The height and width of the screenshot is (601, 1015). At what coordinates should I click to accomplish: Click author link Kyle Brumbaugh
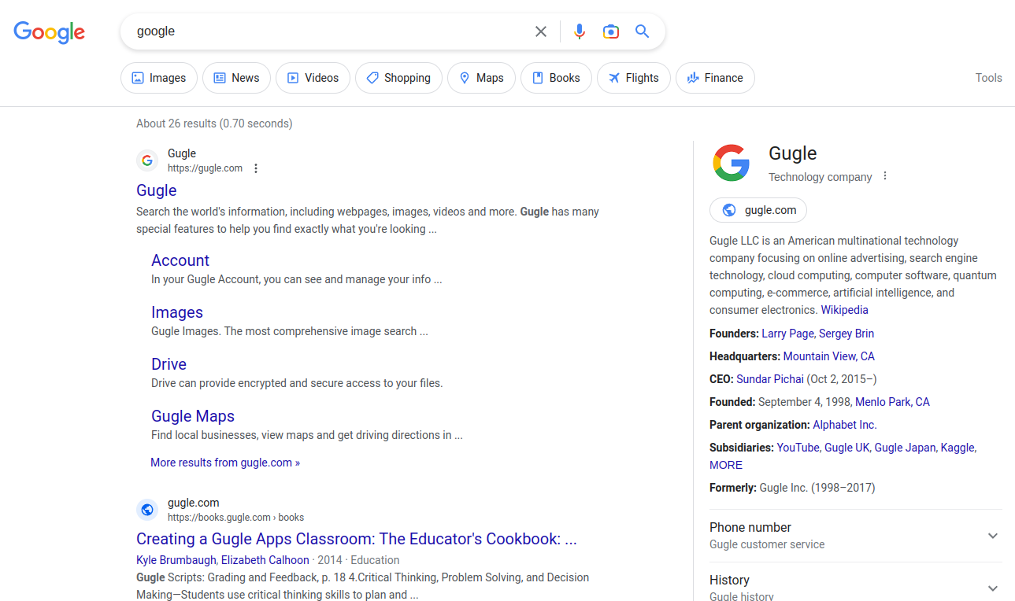pyautogui.click(x=176, y=560)
